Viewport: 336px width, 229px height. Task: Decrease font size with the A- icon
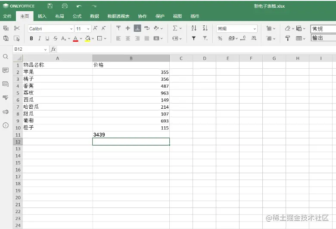click(104, 28)
